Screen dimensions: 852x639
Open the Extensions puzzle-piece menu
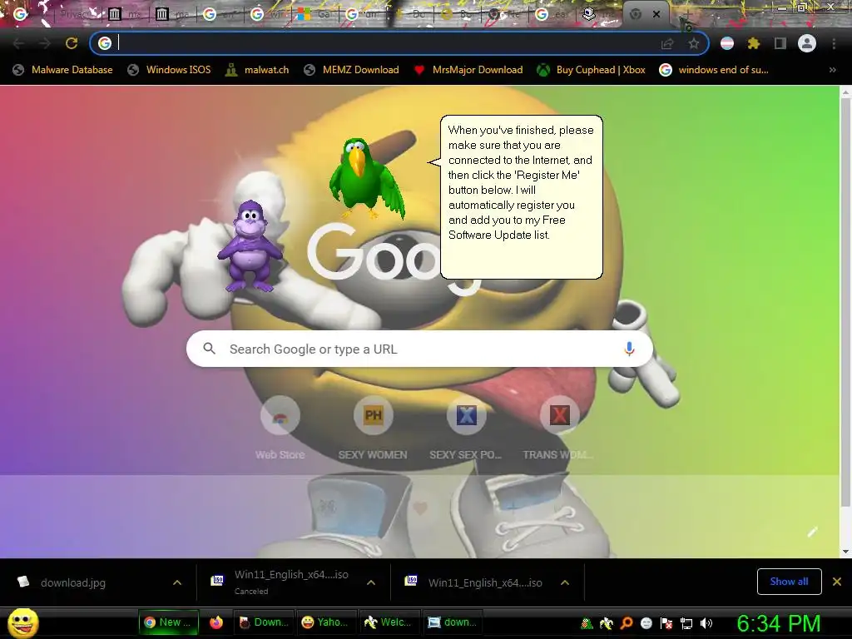(x=754, y=43)
